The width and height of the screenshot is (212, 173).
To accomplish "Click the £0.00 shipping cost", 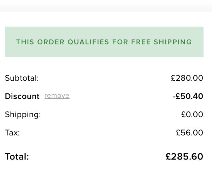I will (192, 114).
